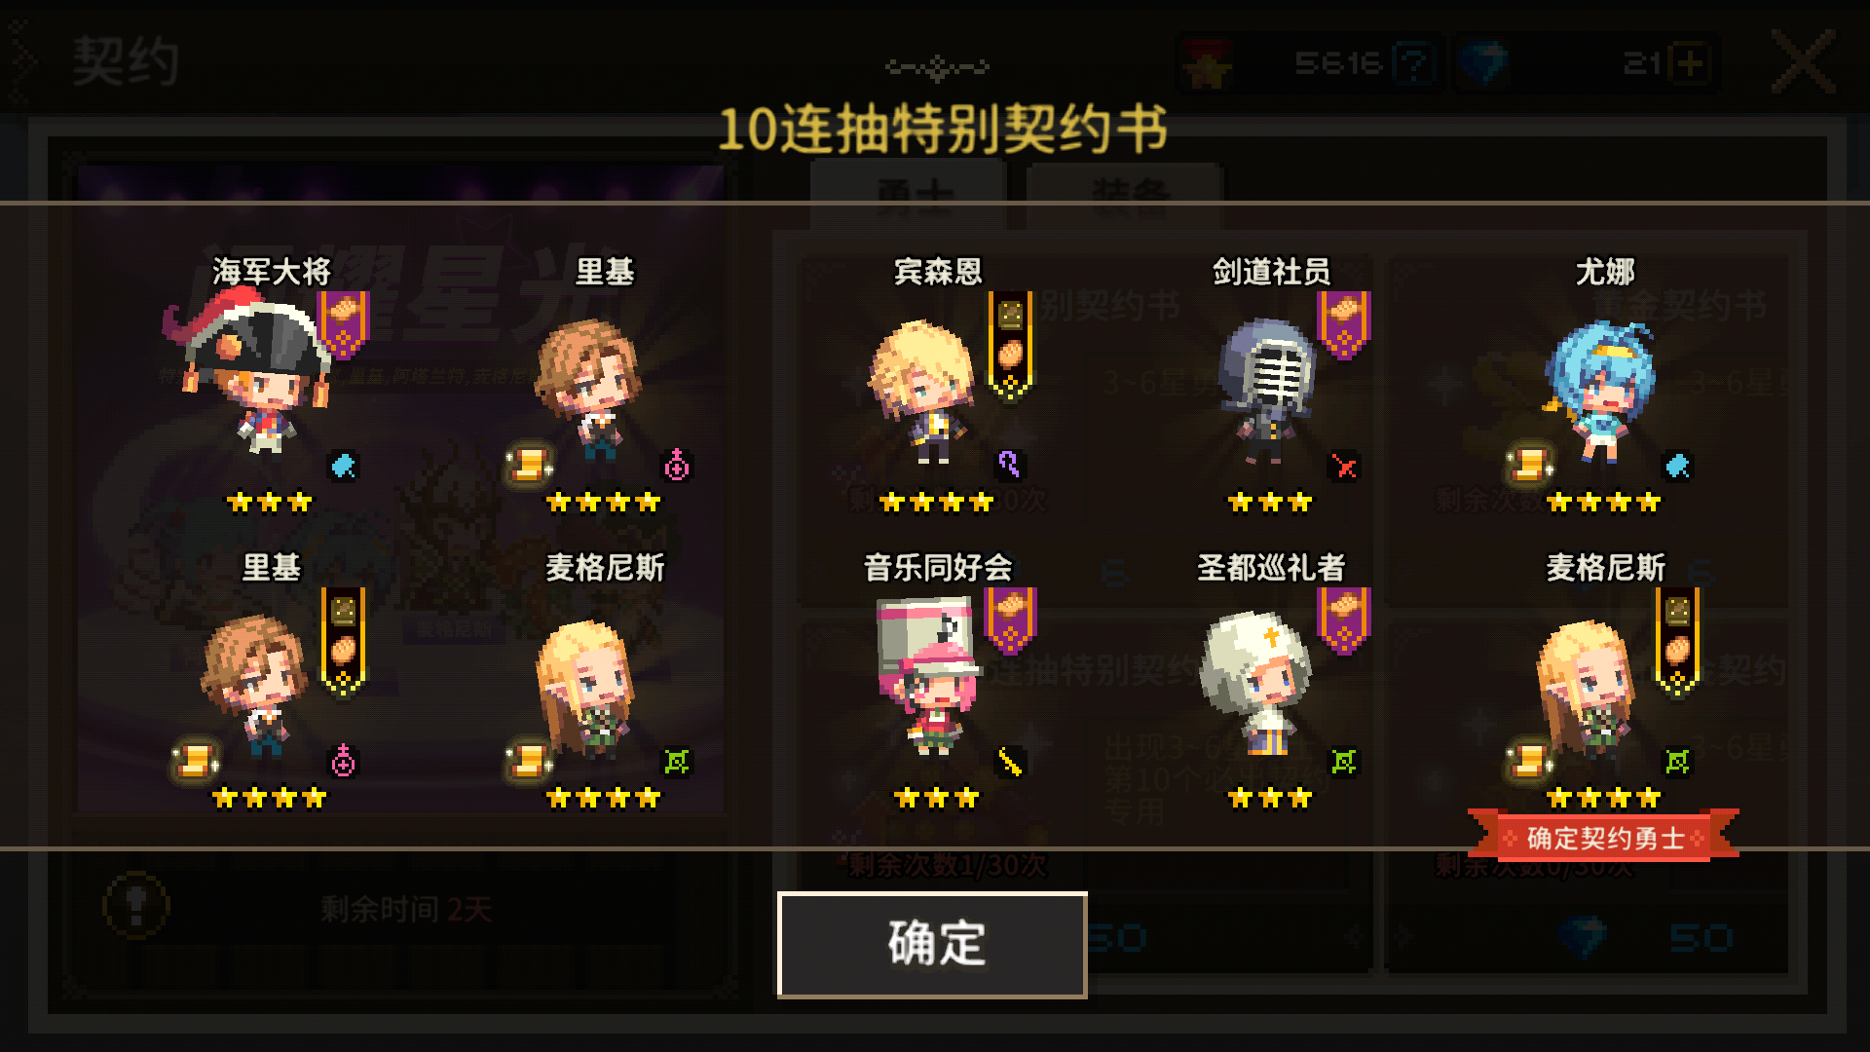Image resolution: width=1870 pixels, height=1052 pixels.
Task: Click the gold banner badge on 宾森恩
Action: [1010, 345]
